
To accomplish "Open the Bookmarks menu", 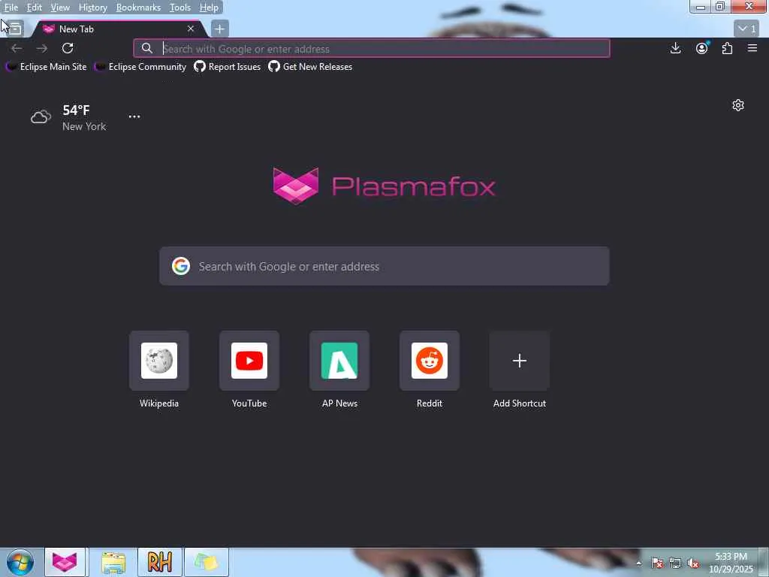I will [138, 8].
